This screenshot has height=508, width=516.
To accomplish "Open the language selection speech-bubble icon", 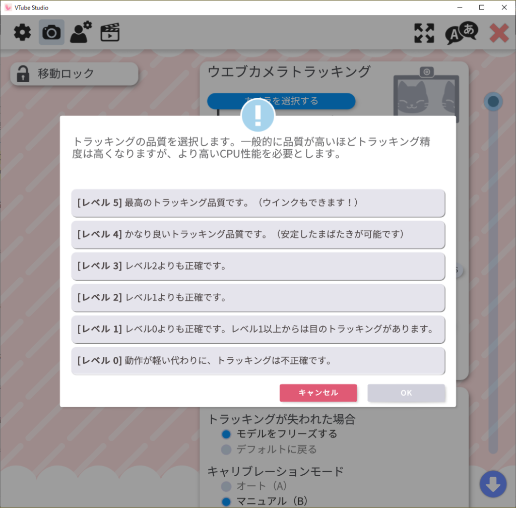I will pos(462,33).
